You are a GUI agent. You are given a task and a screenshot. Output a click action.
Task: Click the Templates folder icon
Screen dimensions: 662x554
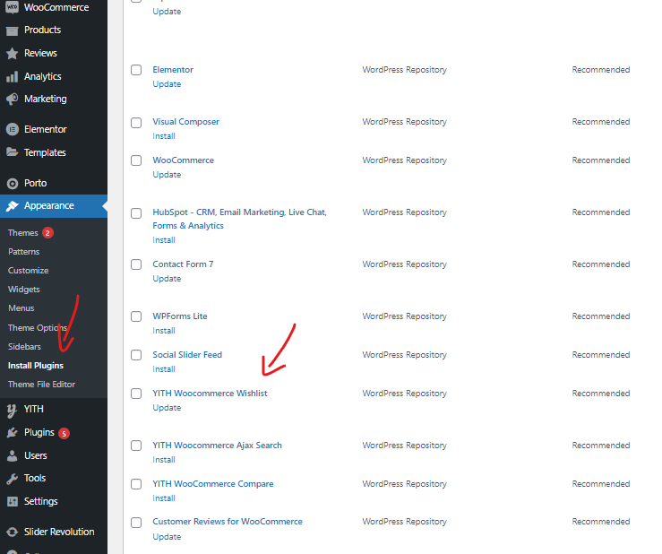[13, 152]
